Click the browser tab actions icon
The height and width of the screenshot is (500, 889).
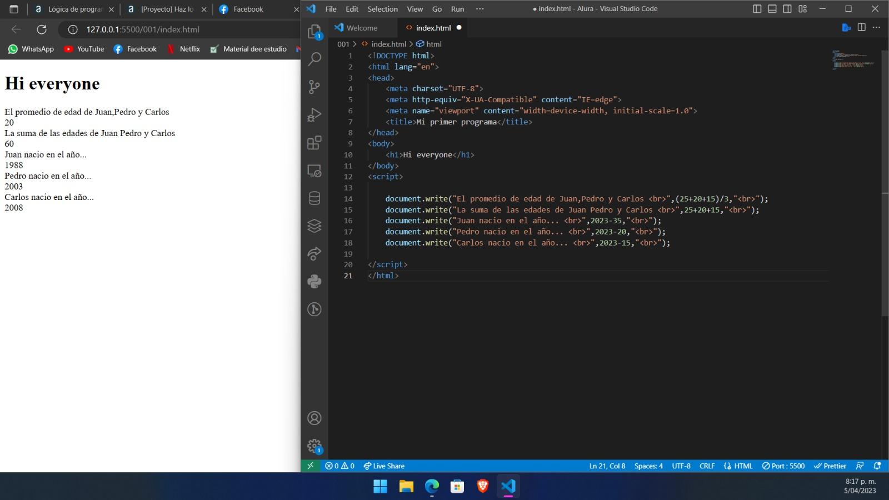(x=14, y=9)
